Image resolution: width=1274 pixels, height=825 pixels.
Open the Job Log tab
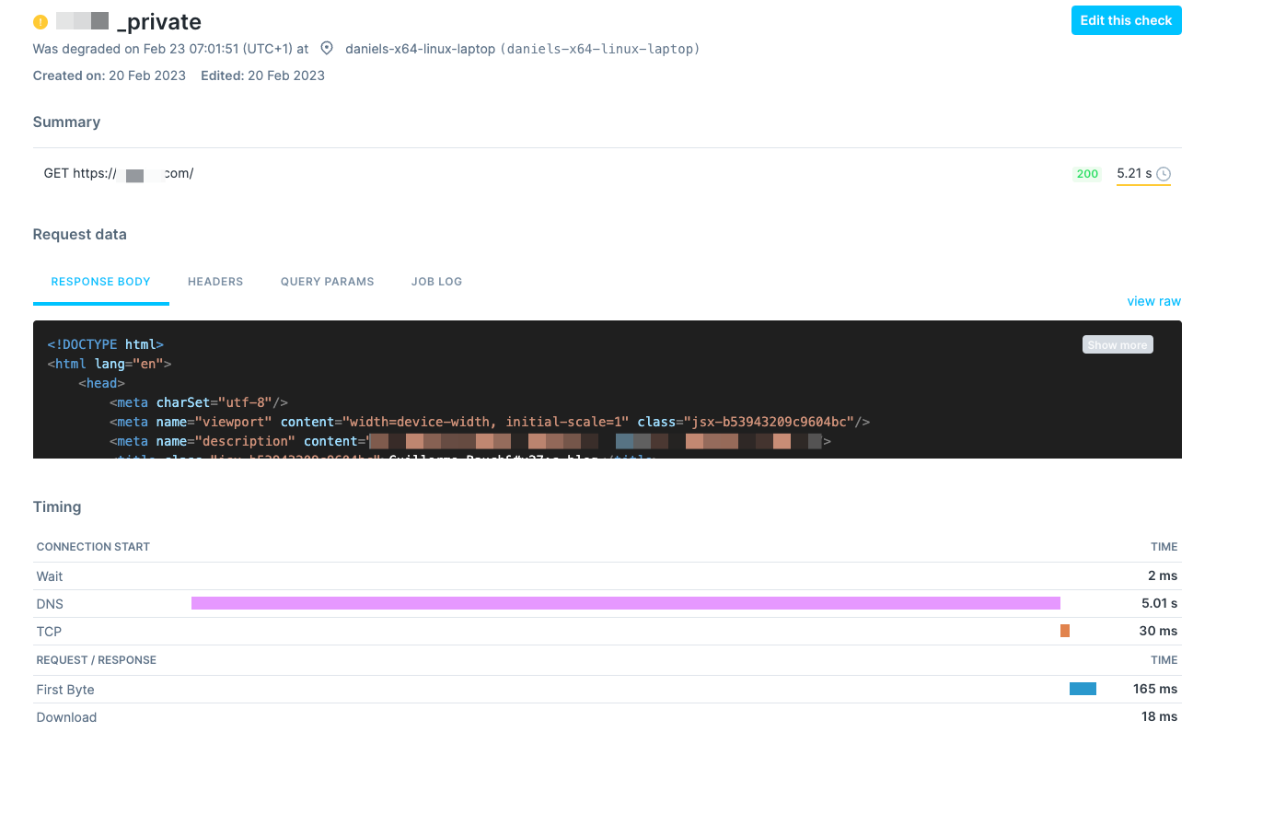tap(437, 282)
